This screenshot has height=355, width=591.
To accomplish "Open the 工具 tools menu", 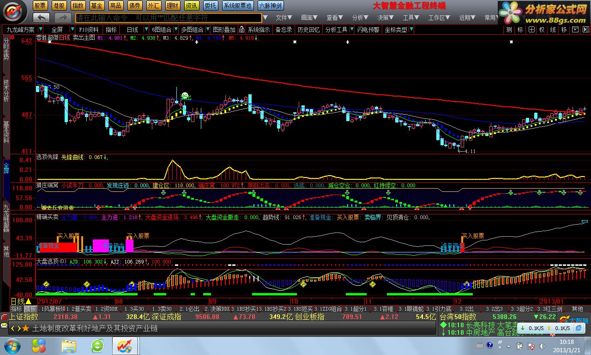I will click(x=411, y=18).
